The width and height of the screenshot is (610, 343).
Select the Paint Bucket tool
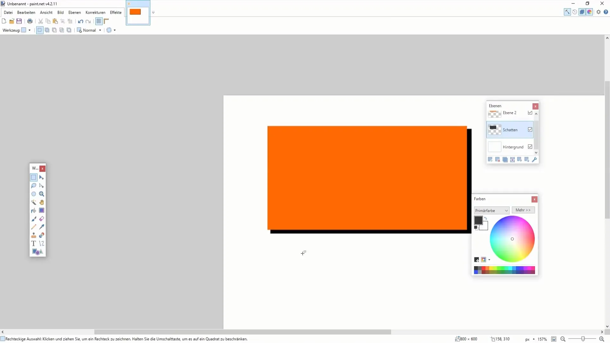pyautogui.click(x=33, y=210)
